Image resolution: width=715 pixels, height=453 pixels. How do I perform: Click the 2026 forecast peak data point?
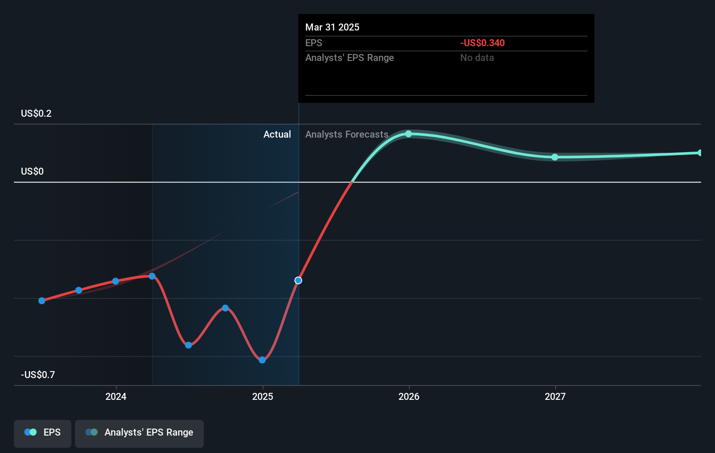(x=408, y=134)
